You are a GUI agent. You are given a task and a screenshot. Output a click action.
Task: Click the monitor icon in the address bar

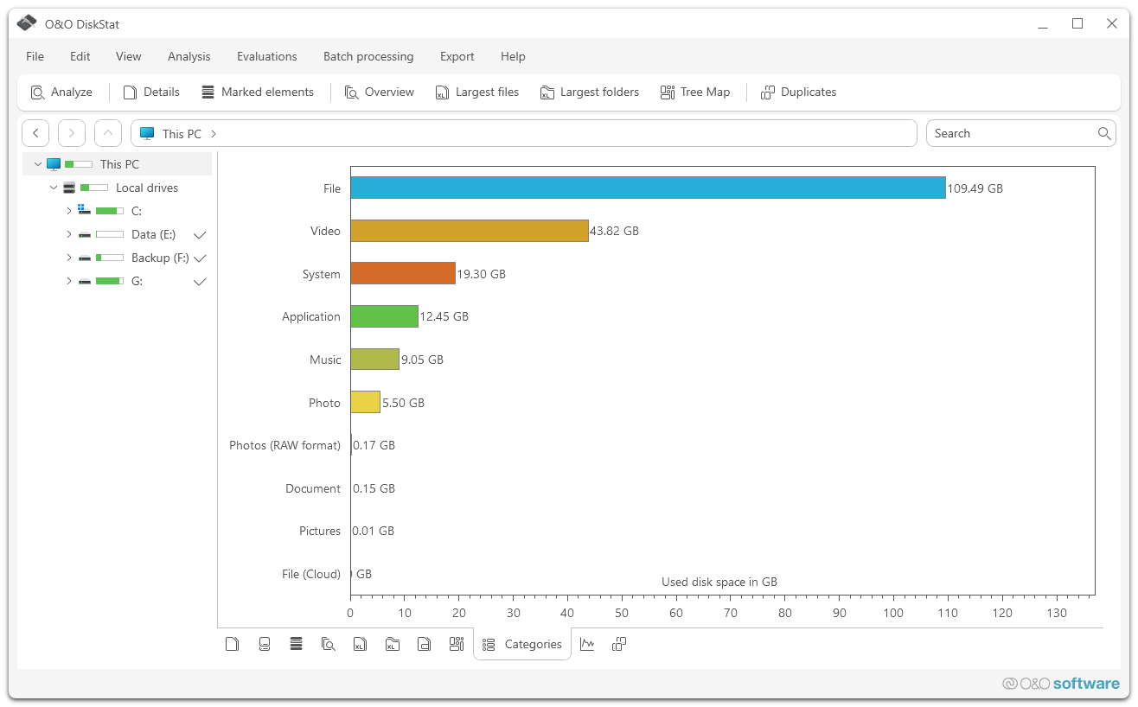point(147,134)
